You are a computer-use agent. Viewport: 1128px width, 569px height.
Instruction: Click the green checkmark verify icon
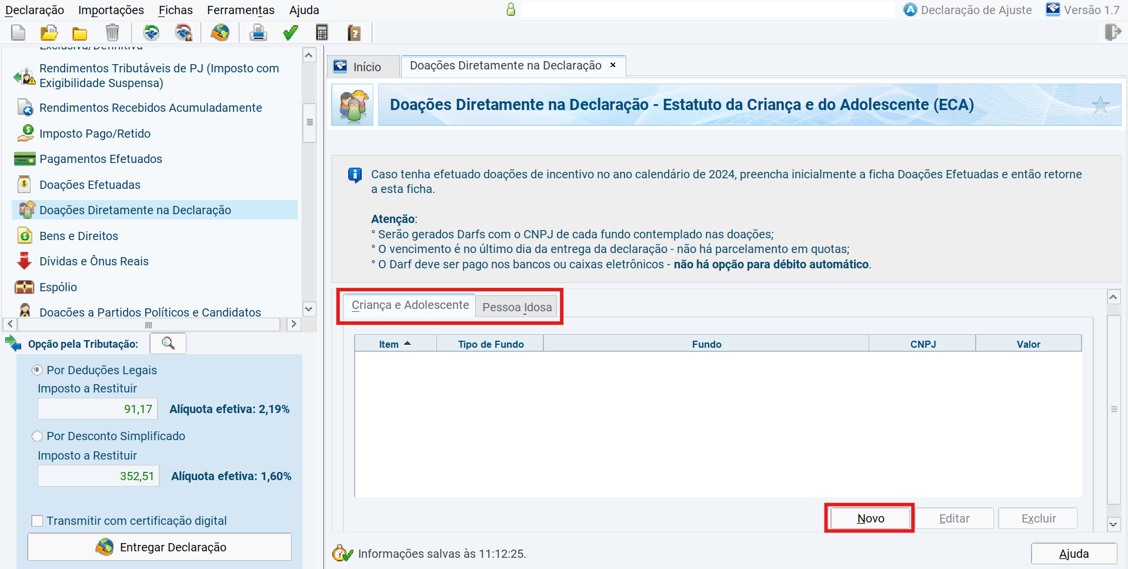point(290,33)
